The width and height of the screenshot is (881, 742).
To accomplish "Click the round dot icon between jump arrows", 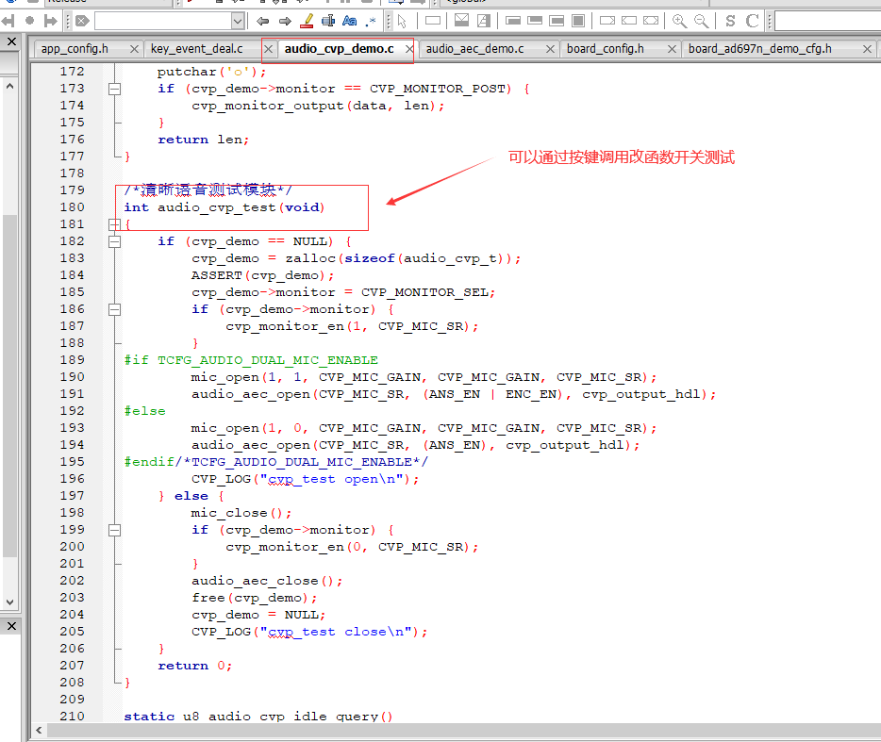I will pos(30,21).
